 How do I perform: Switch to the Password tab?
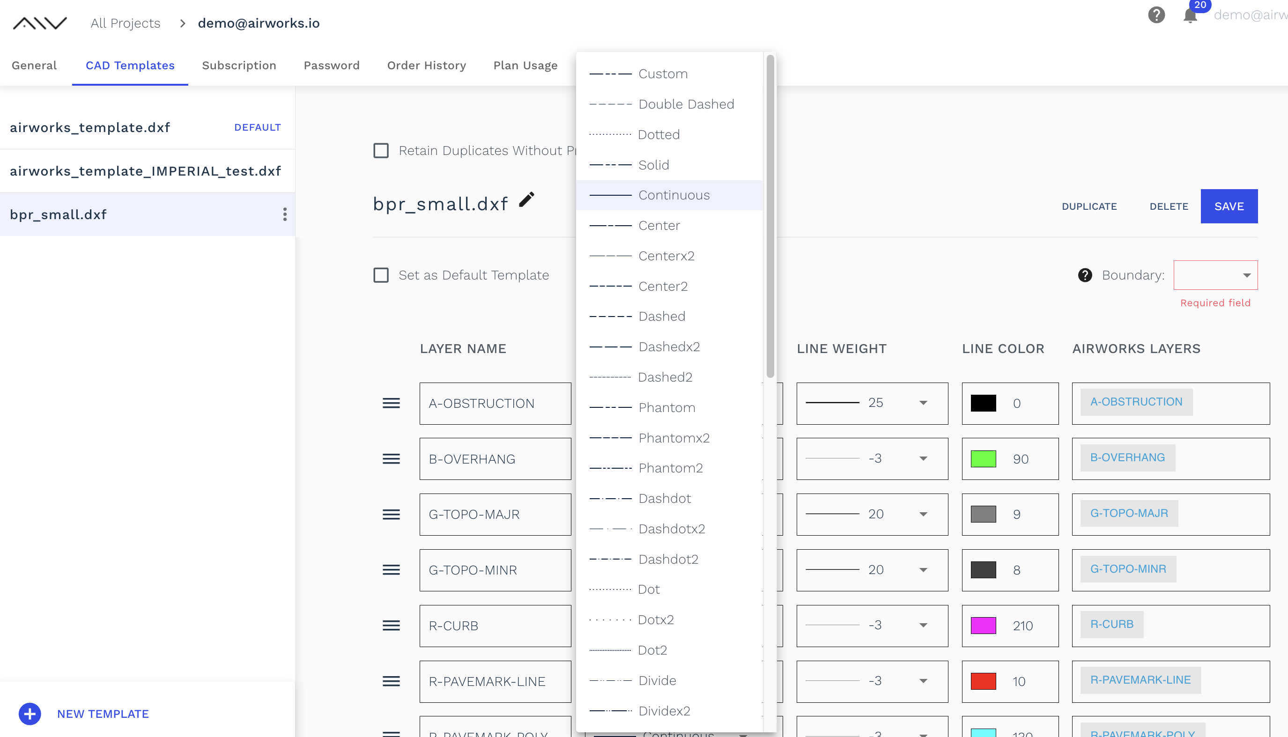click(332, 65)
